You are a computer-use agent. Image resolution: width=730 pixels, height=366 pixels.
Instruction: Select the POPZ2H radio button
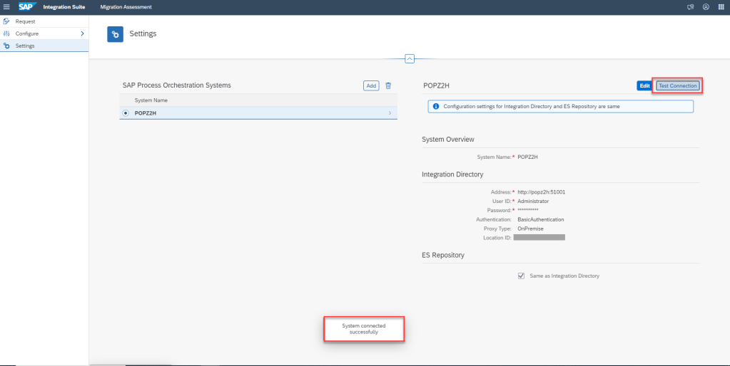pos(126,113)
